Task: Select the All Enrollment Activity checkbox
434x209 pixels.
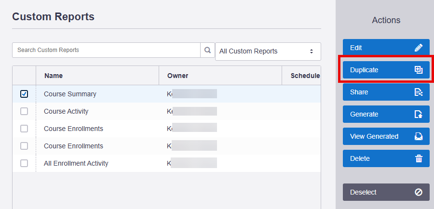Action: 24,163
